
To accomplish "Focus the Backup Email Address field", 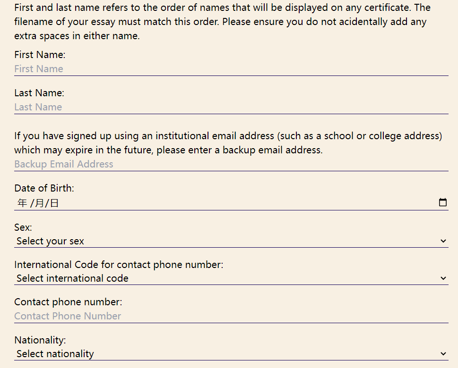I will pos(231,164).
